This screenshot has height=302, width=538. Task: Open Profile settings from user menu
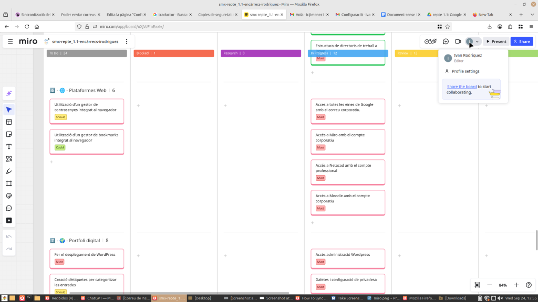point(465,71)
